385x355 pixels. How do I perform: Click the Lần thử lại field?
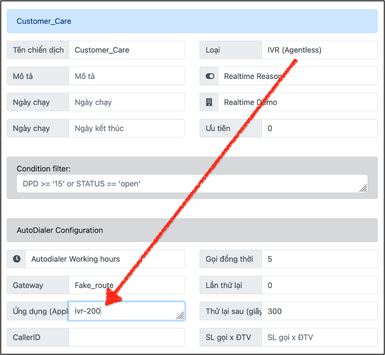coord(319,285)
